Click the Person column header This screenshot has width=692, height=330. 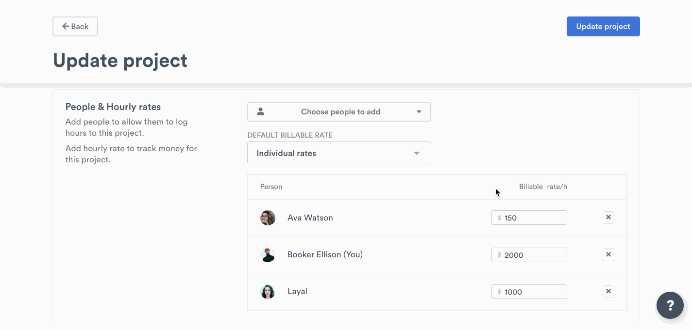(x=271, y=186)
